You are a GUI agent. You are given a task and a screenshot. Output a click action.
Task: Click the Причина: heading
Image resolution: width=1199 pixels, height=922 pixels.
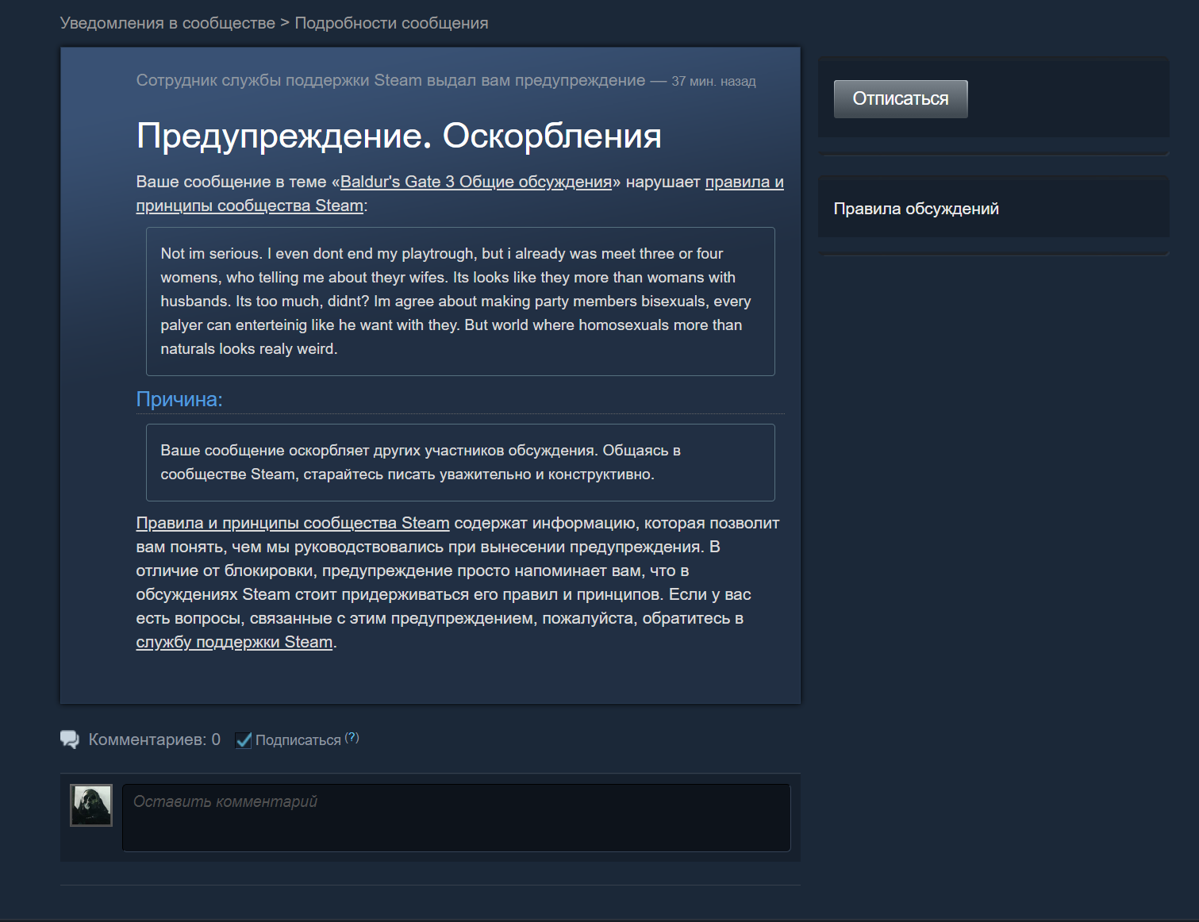179,399
